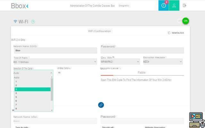205x128 pixels.
Task: Click the used channel value '11'
Action: tap(59, 73)
